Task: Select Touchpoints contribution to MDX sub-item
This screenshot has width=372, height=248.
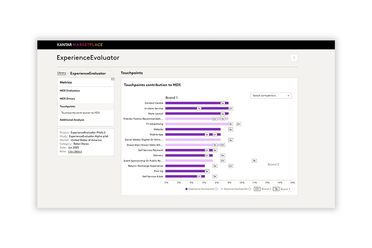Action: [80, 113]
